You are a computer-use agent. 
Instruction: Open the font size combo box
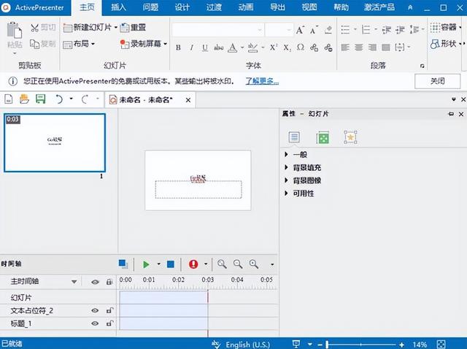(x=279, y=30)
